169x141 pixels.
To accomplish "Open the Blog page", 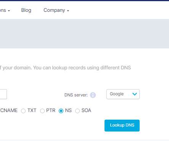I will pyautogui.click(x=26, y=10).
